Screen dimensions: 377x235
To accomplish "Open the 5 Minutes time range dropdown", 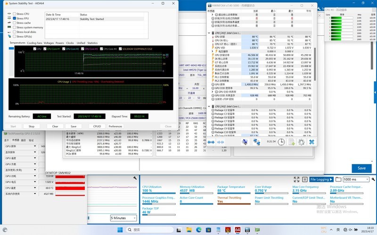I will coord(124,218).
